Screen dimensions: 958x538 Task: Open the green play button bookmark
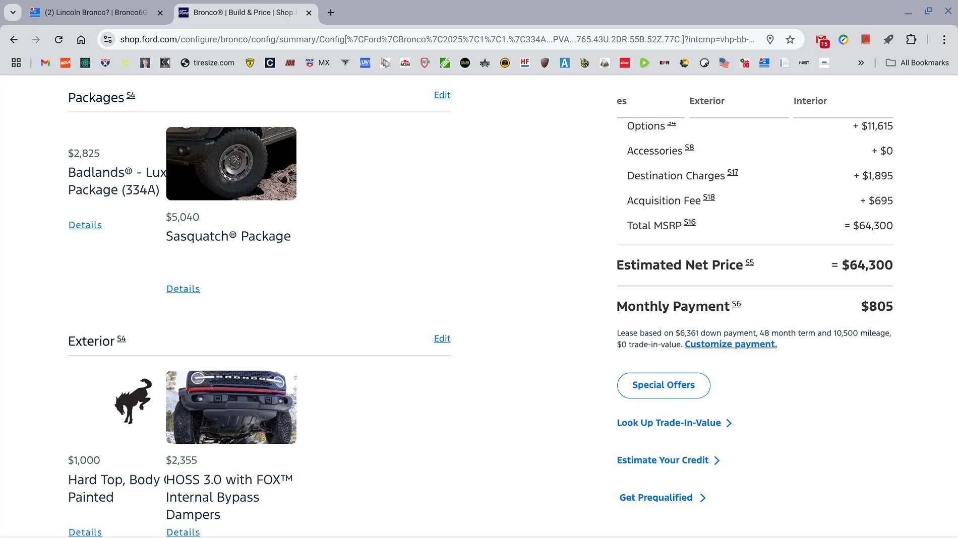click(644, 62)
